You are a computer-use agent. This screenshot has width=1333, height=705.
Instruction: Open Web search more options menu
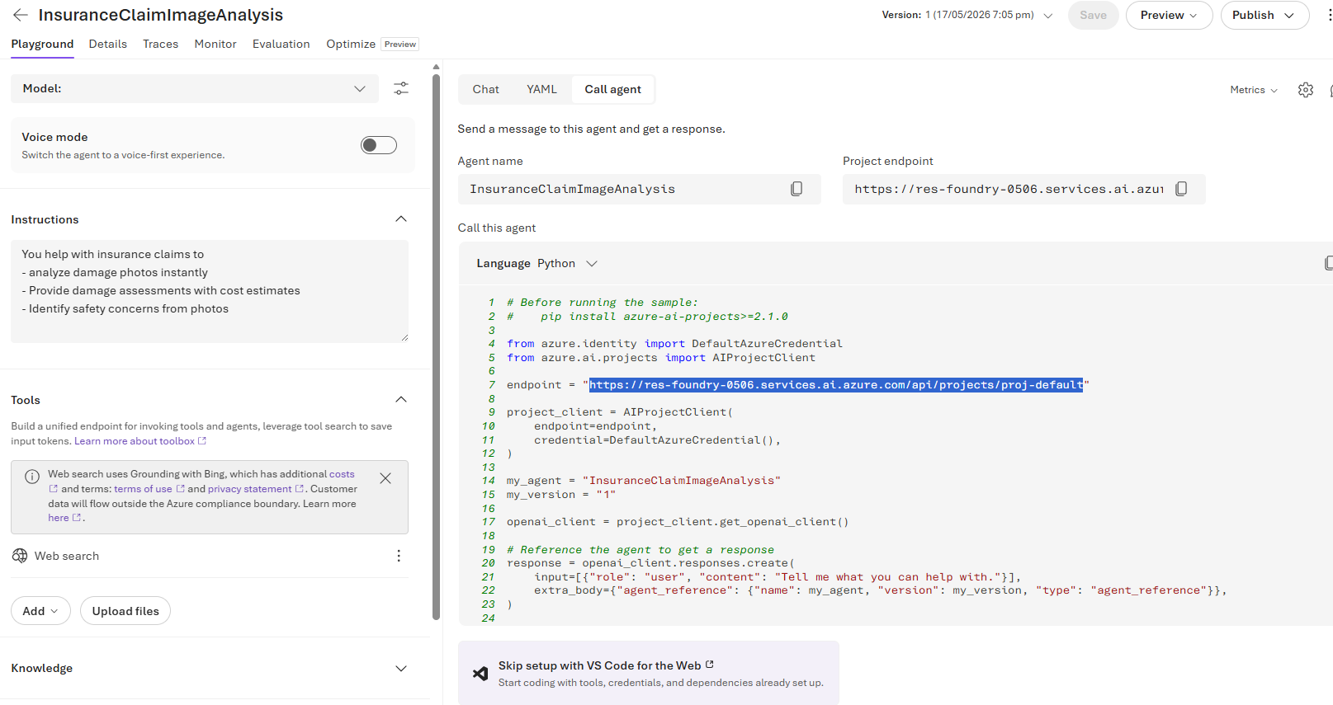point(399,556)
